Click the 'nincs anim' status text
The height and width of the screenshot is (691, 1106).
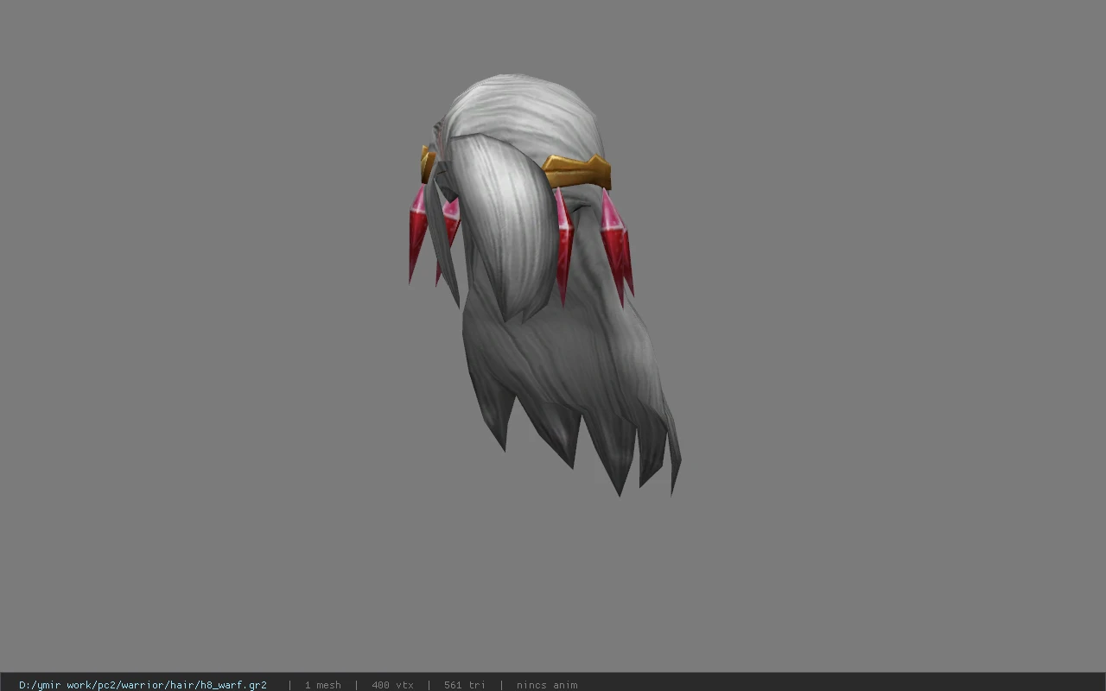pos(547,685)
